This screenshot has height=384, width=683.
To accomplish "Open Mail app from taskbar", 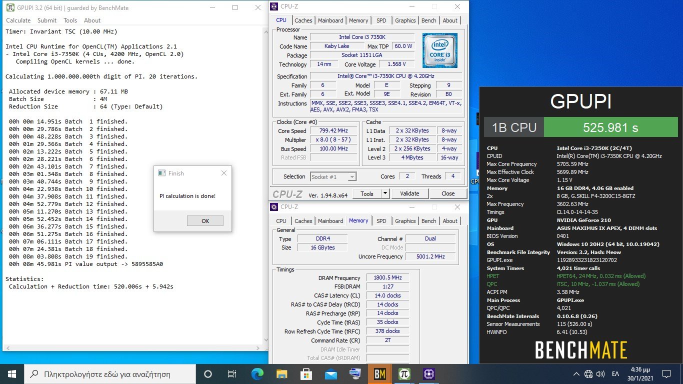I will 330,374.
